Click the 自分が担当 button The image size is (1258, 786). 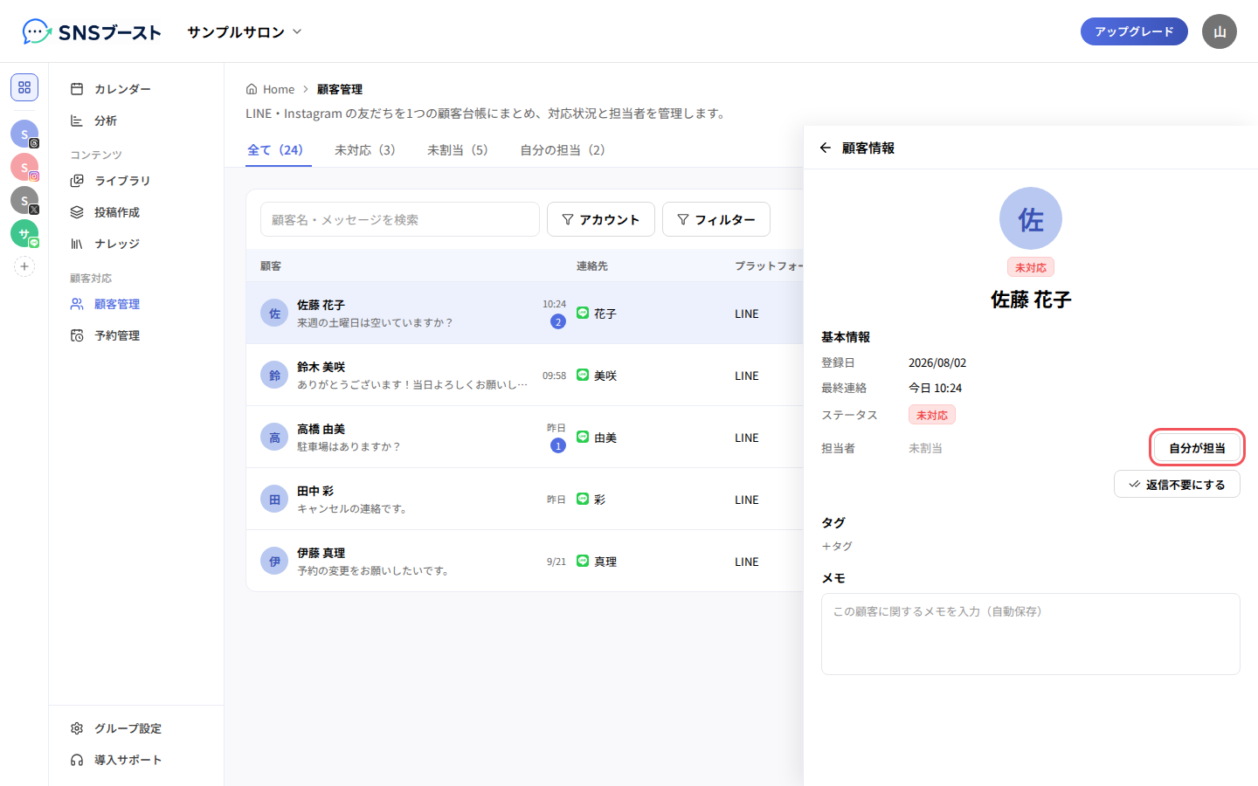pos(1197,448)
